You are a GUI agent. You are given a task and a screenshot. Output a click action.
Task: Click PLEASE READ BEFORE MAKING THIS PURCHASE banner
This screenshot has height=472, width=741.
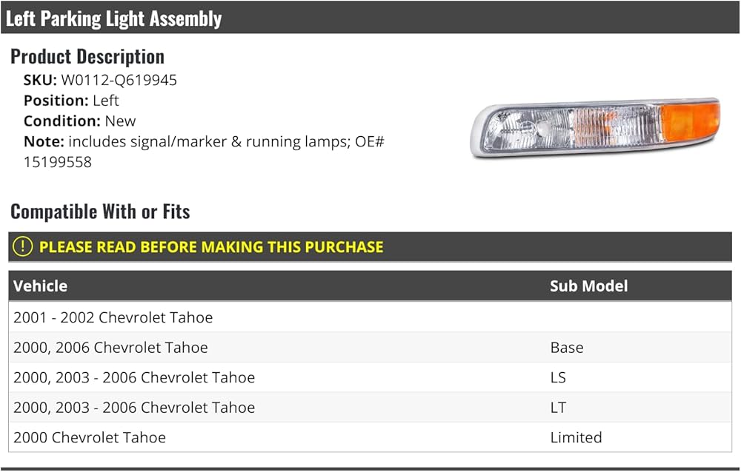tap(370, 247)
